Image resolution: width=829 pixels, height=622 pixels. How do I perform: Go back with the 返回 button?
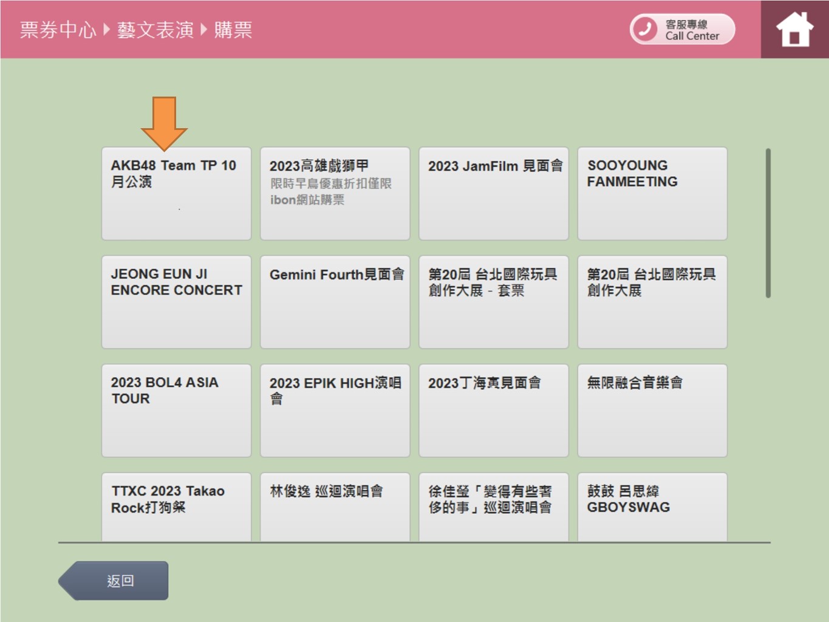pos(114,581)
